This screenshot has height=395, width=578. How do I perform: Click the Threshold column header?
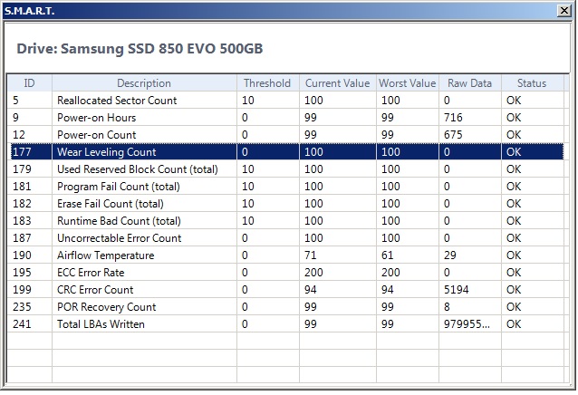point(267,83)
